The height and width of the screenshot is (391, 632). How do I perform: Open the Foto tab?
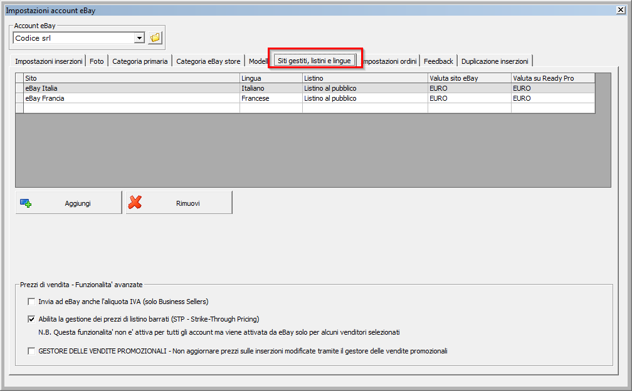(97, 61)
